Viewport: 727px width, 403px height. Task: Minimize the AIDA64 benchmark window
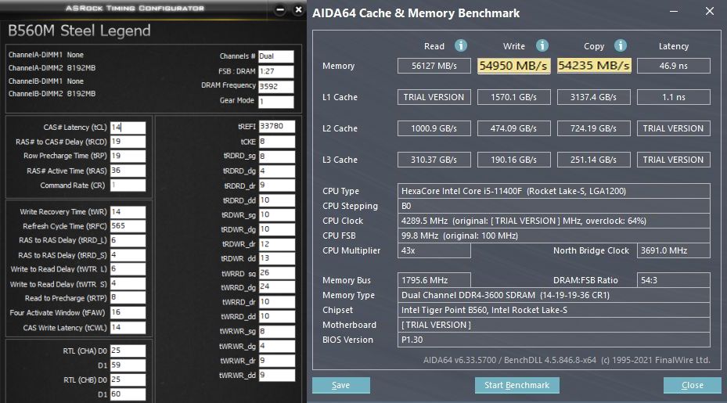click(674, 11)
